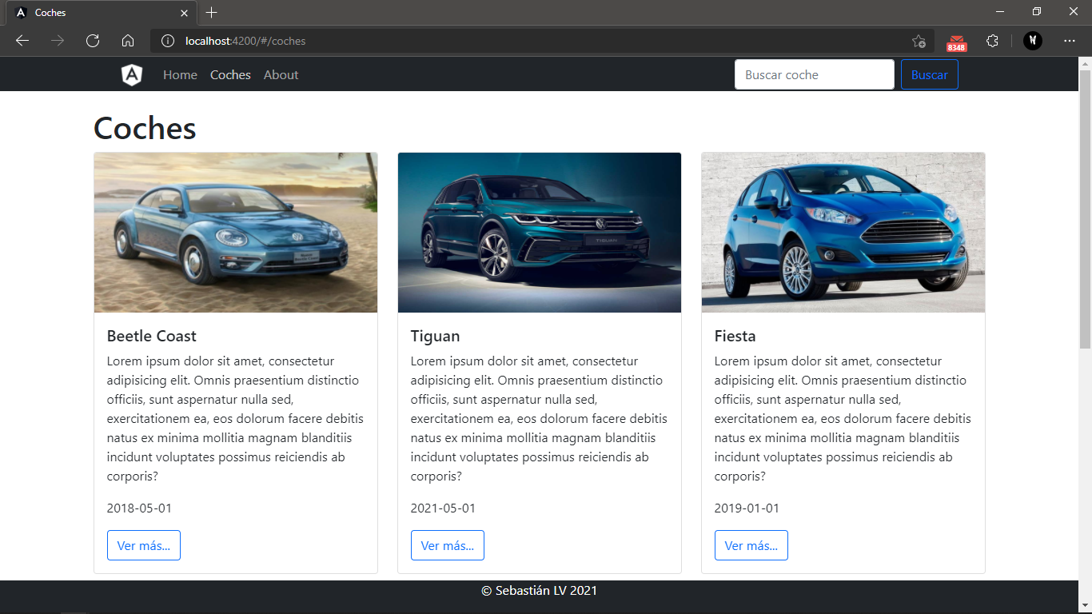Image resolution: width=1092 pixels, height=614 pixels.
Task: Go back with the browser back arrow
Action: pos(22,41)
